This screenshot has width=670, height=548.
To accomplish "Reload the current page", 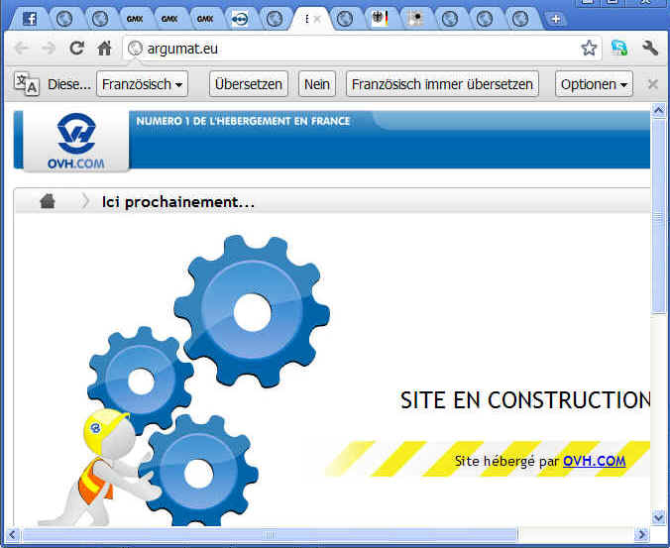I will coord(77,48).
